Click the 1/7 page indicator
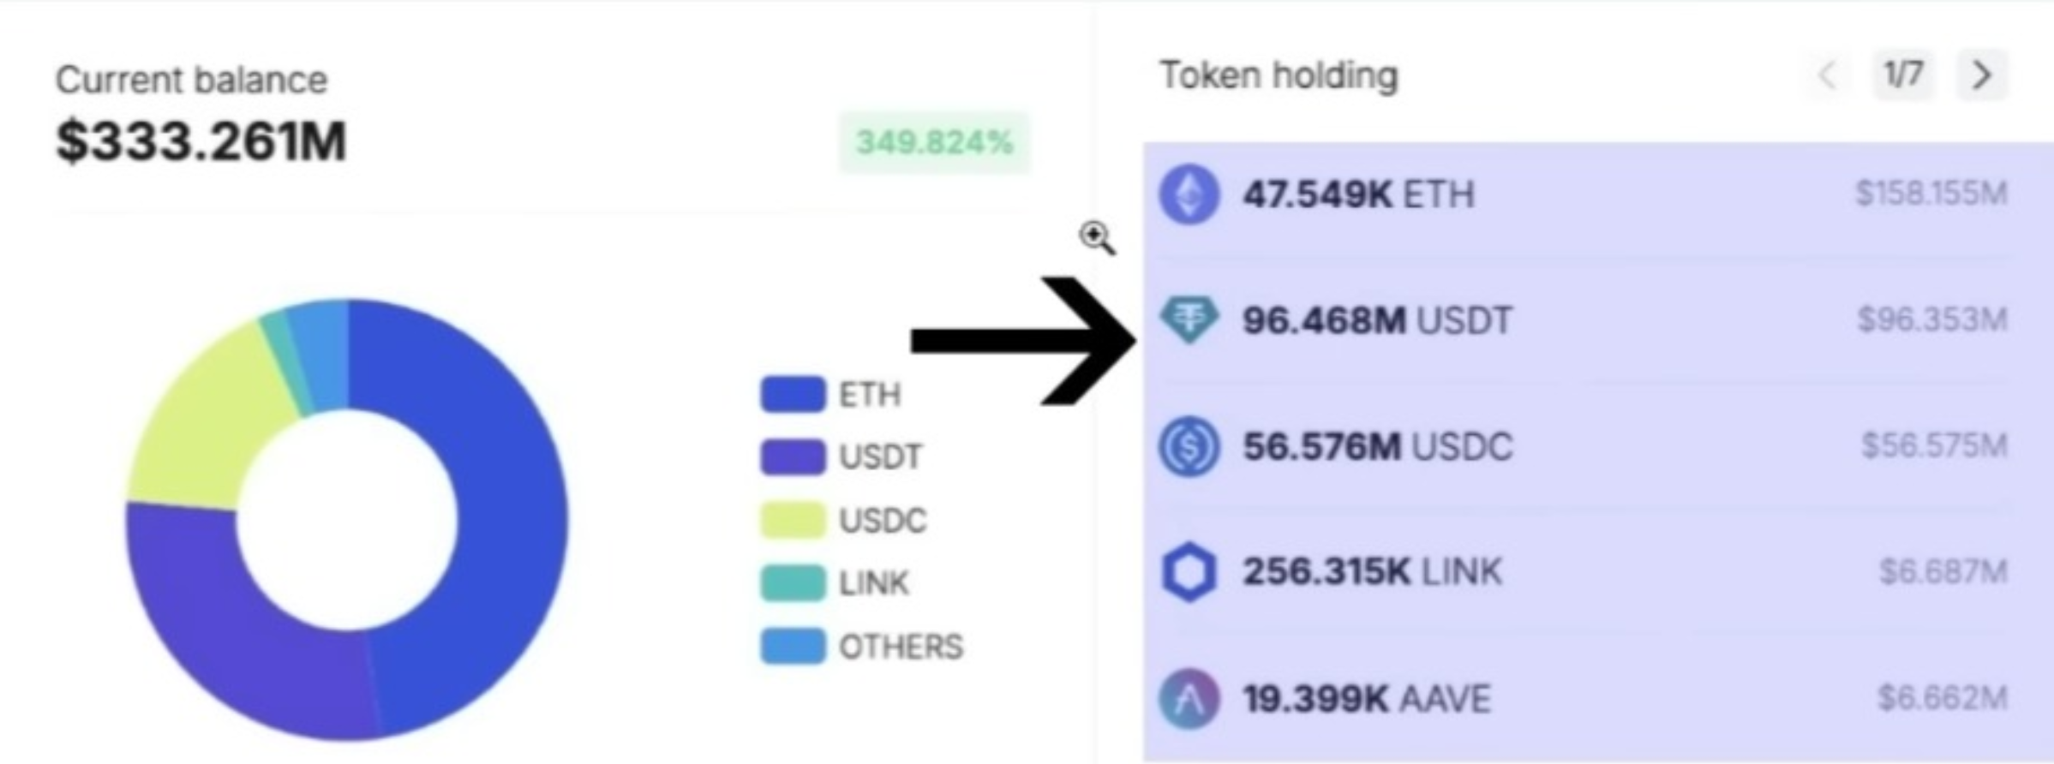Image resolution: width=2054 pixels, height=764 pixels. point(1902,75)
